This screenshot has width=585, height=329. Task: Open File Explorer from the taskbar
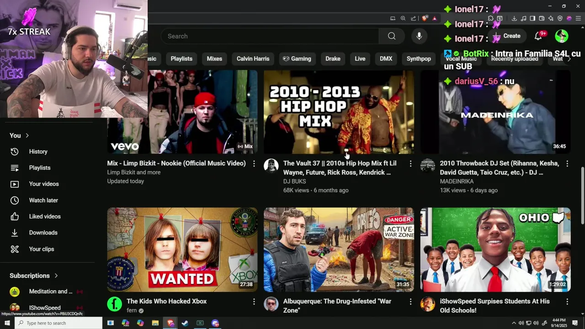pyautogui.click(x=155, y=323)
